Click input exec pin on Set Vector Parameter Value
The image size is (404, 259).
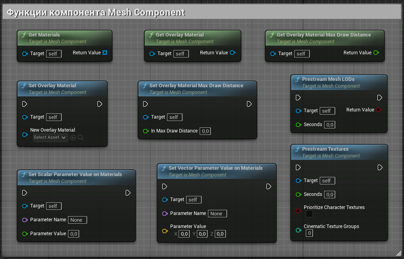coord(165,186)
